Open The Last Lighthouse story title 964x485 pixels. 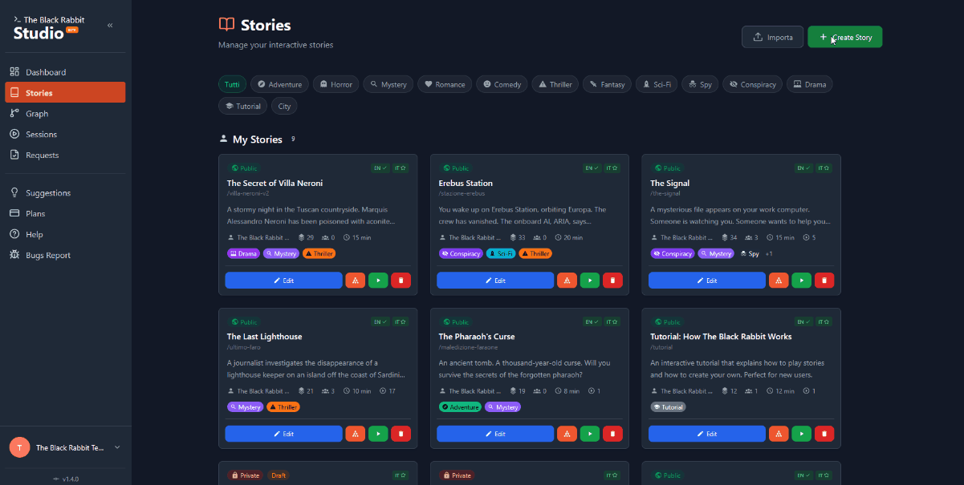[x=264, y=337]
